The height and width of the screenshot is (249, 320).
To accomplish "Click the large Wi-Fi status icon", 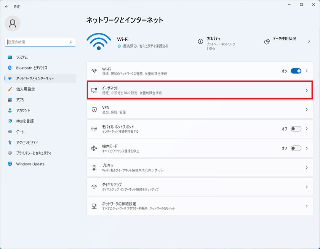I will pyautogui.click(x=99, y=42).
